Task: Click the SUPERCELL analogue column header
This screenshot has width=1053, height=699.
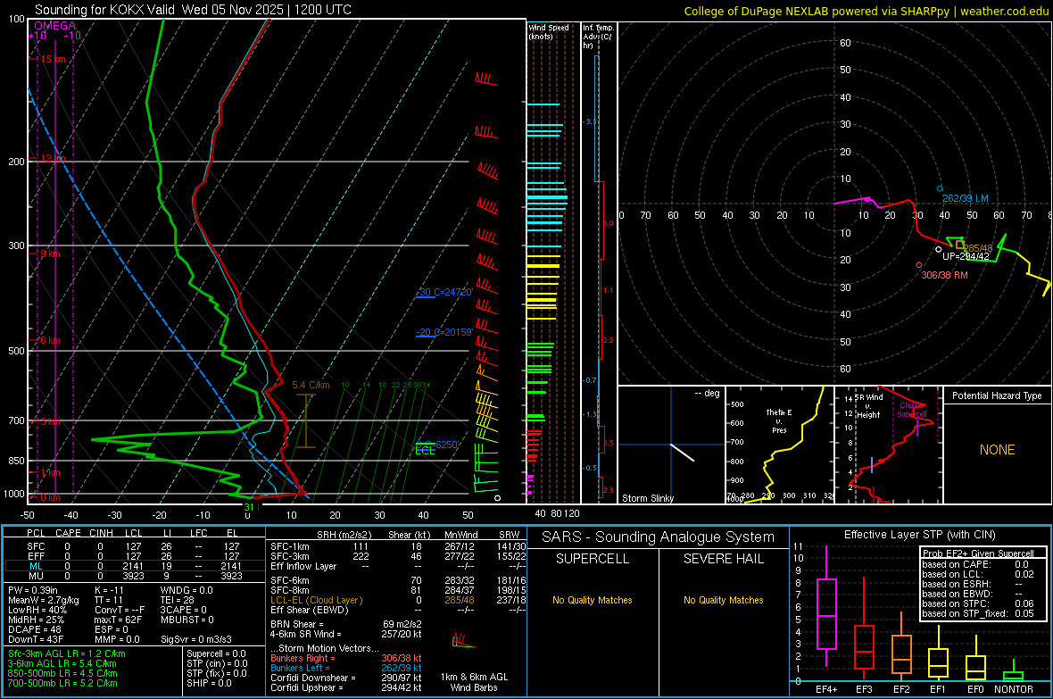Action: pyautogui.click(x=593, y=559)
